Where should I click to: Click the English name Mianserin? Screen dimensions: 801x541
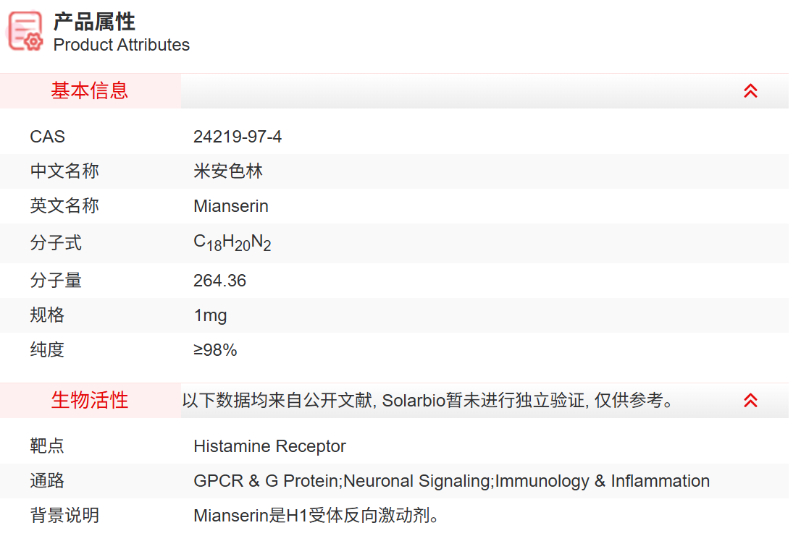(x=231, y=206)
